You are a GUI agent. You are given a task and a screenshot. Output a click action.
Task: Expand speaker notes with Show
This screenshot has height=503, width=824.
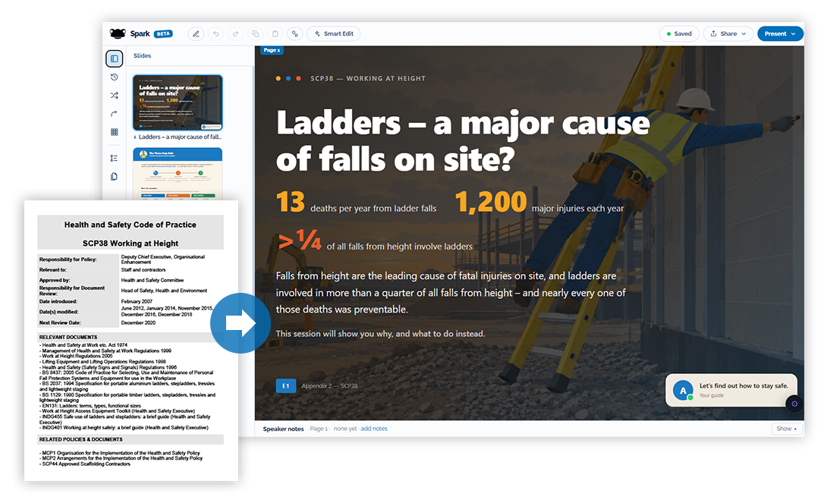(787, 429)
